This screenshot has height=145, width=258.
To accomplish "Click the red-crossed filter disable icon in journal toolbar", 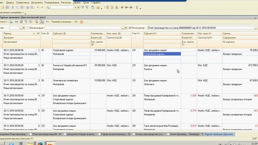I will pos(36,22).
